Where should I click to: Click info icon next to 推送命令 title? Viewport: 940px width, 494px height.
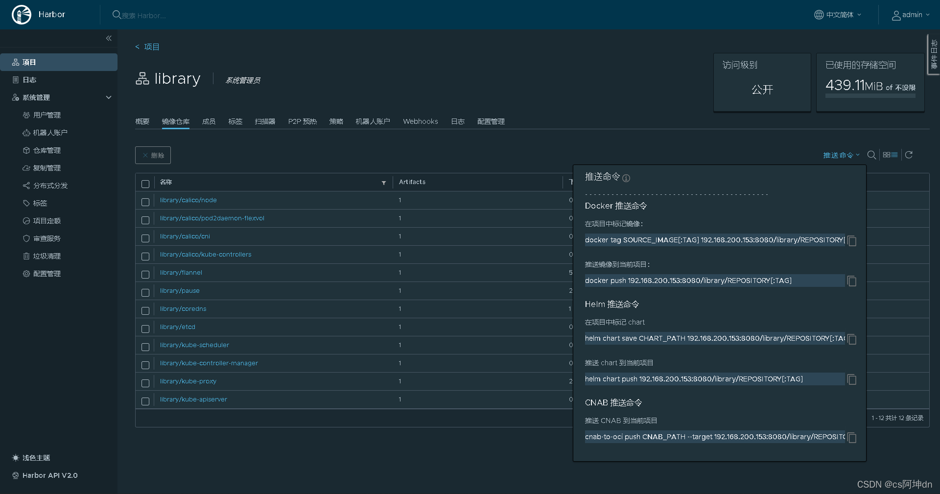(626, 178)
